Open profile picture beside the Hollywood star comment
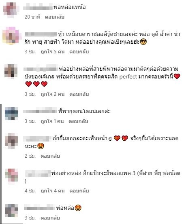This screenshot has width=186, height=224. click(12, 36)
